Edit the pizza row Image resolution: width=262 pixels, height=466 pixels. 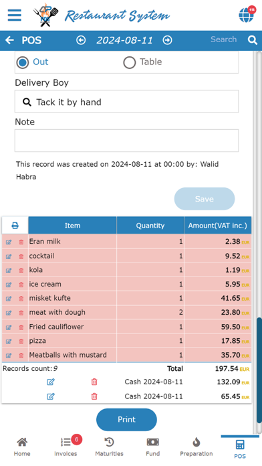pos(9,341)
